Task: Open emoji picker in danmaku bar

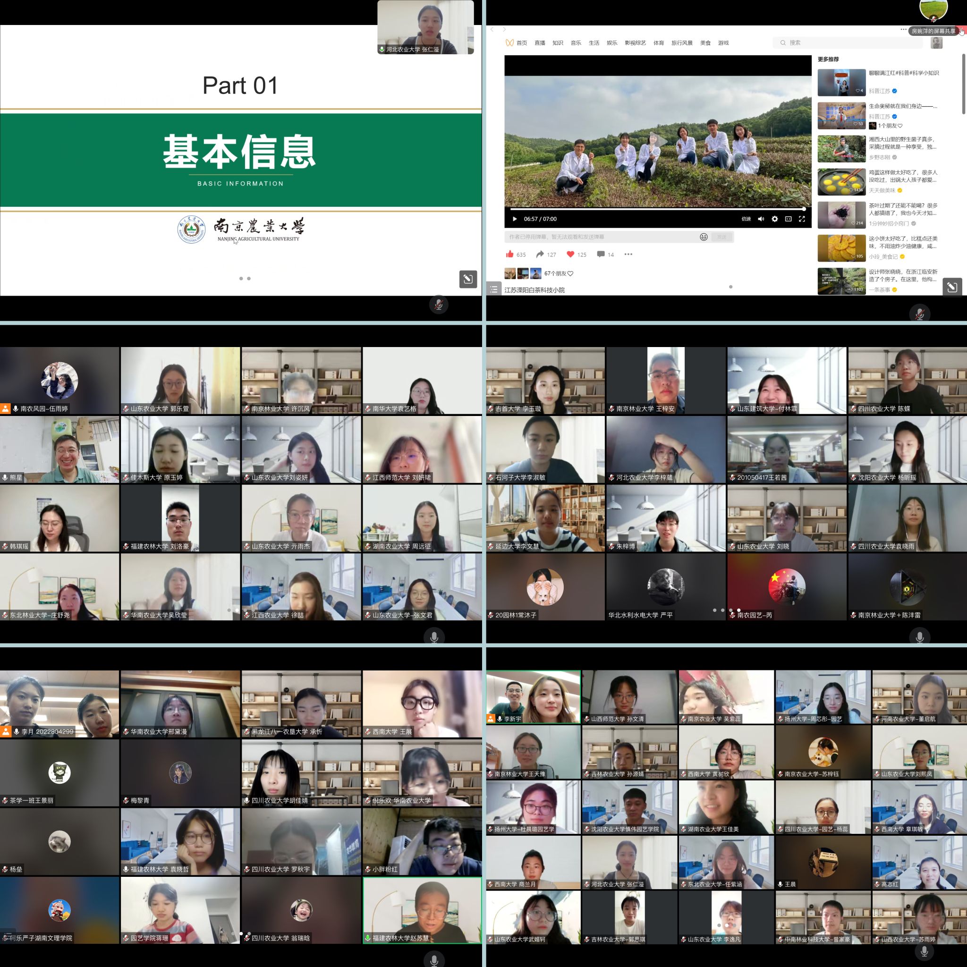Action: (703, 237)
